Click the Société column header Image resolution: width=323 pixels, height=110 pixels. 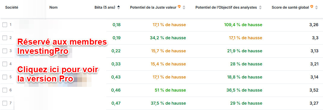pos(12,7)
